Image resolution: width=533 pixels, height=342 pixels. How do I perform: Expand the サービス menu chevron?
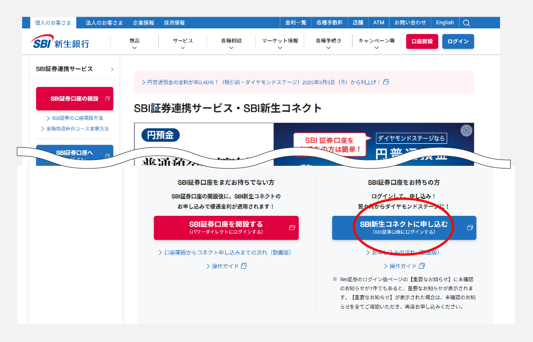click(183, 48)
